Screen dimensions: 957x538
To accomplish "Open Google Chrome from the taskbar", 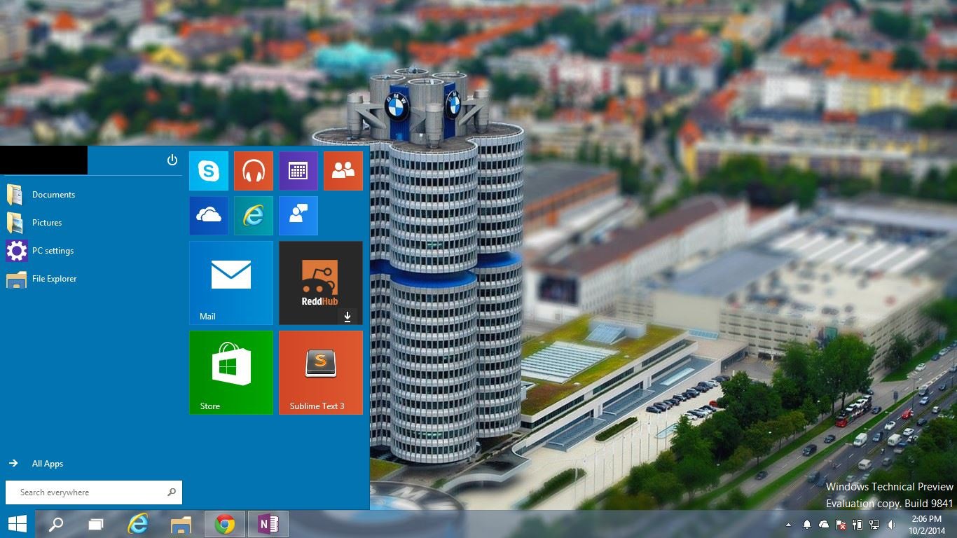I will (224, 523).
